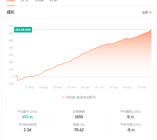The width and height of the screenshot is (157, 140).
Task: Click the green 653.55 USD value tag
Action: pyautogui.click(x=23, y=30)
